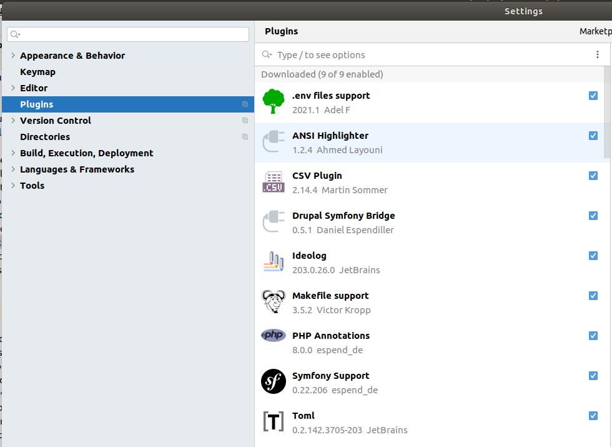This screenshot has height=447, width=612.
Task: Select Appearance & Behavior in settings tree
Action: pos(72,56)
